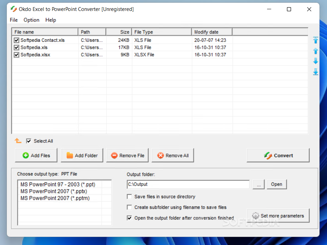Open the Option menu
Viewport: 327px width, 245px height.
pos(31,20)
